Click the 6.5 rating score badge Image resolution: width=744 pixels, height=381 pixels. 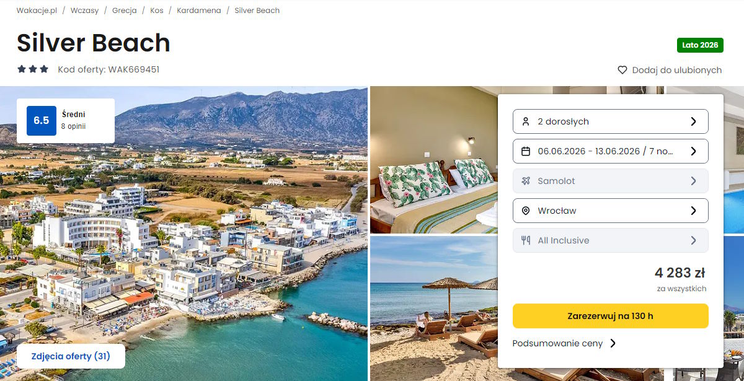[x=42, y=120]
